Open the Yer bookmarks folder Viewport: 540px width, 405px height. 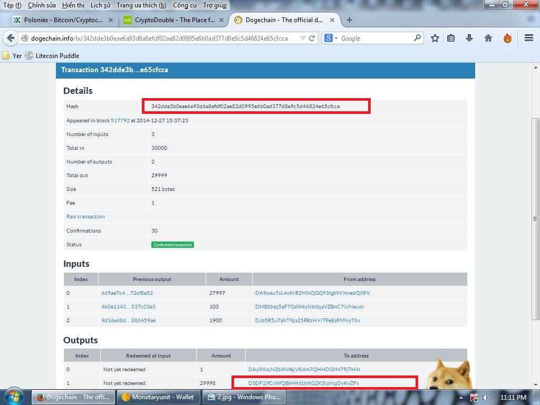12,55
